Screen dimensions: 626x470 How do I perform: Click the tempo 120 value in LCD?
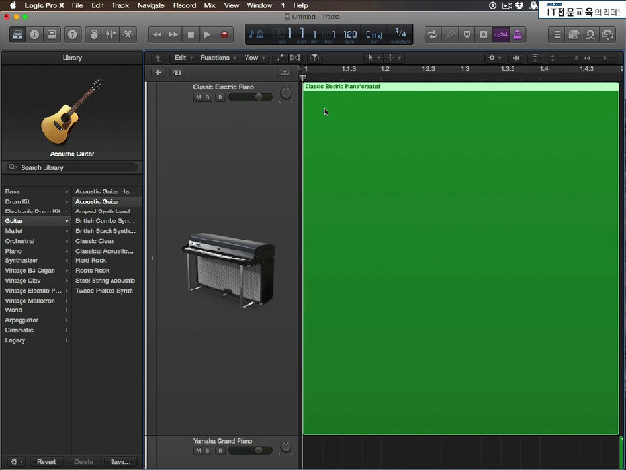click(x=350, y=34)
